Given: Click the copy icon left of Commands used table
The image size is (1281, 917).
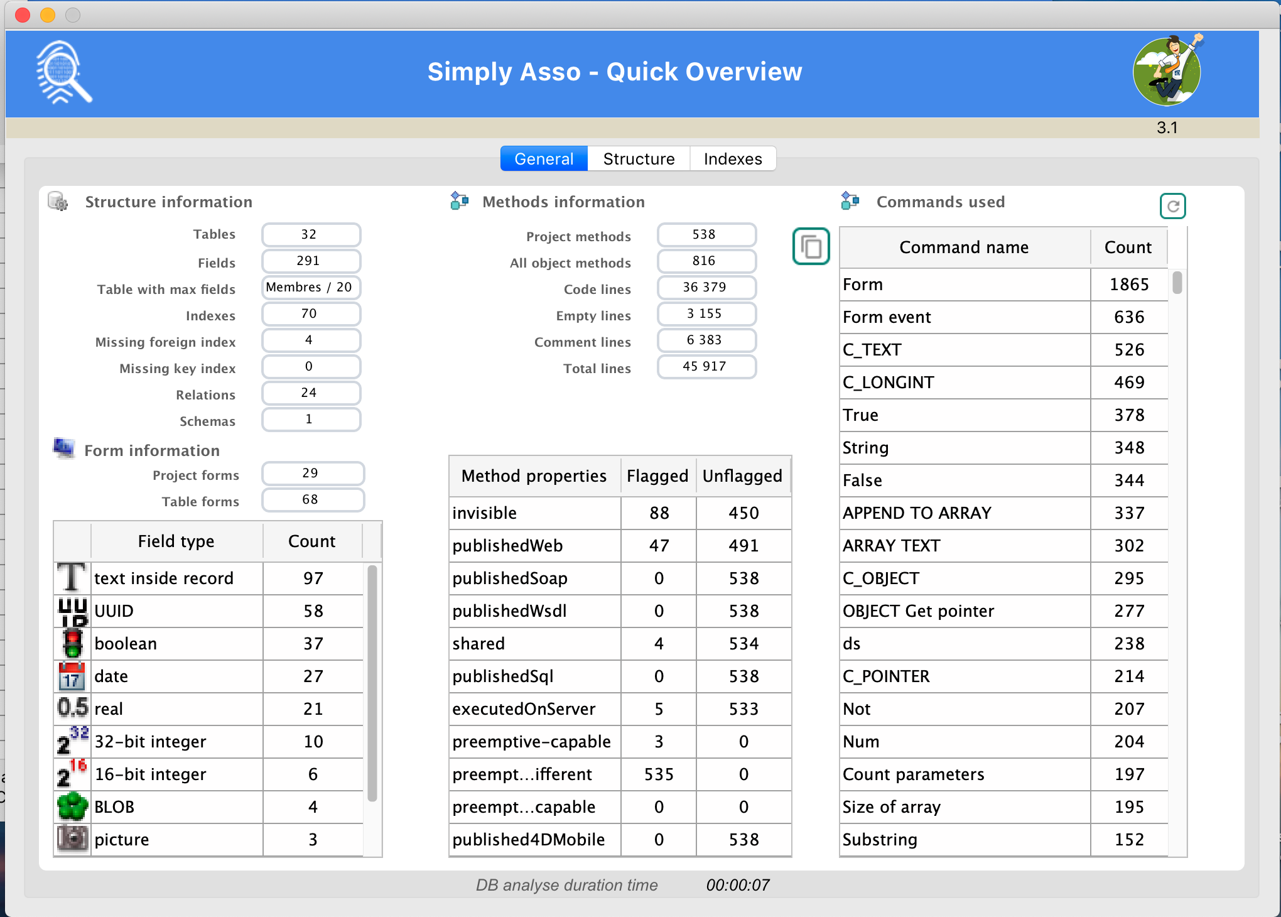Looking at the screenshot, I should coord(811,247).
